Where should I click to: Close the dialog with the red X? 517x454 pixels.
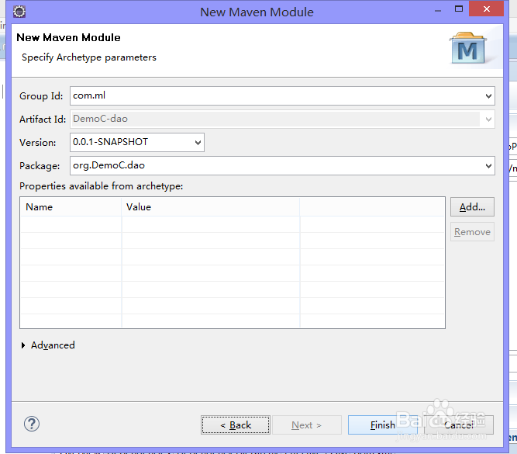[x=486, y=9]
